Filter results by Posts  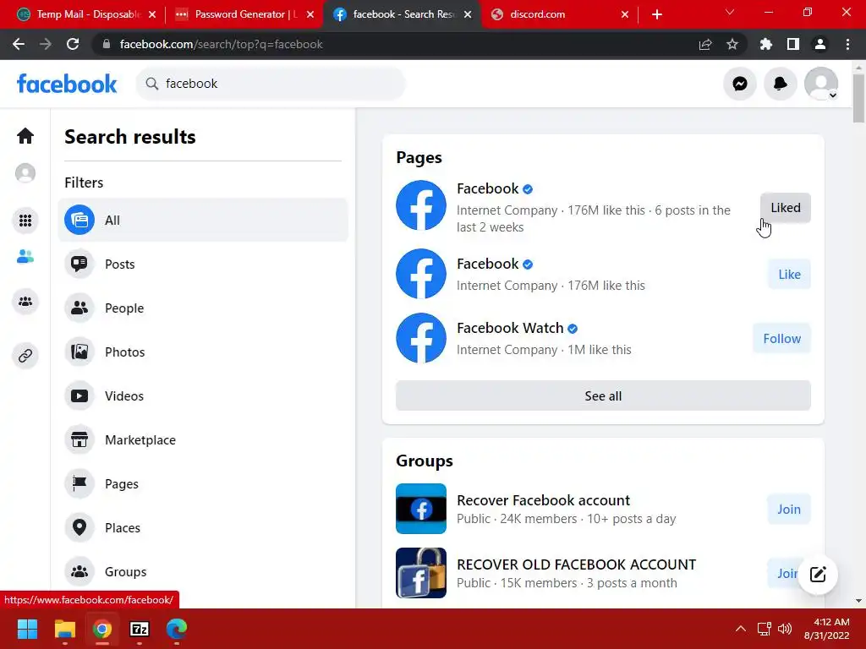203,264
